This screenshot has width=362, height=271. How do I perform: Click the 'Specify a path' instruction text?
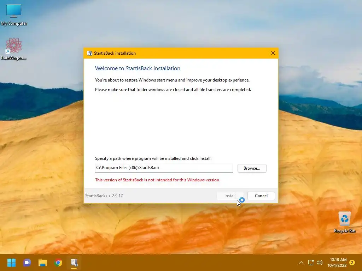coord(153,158)
